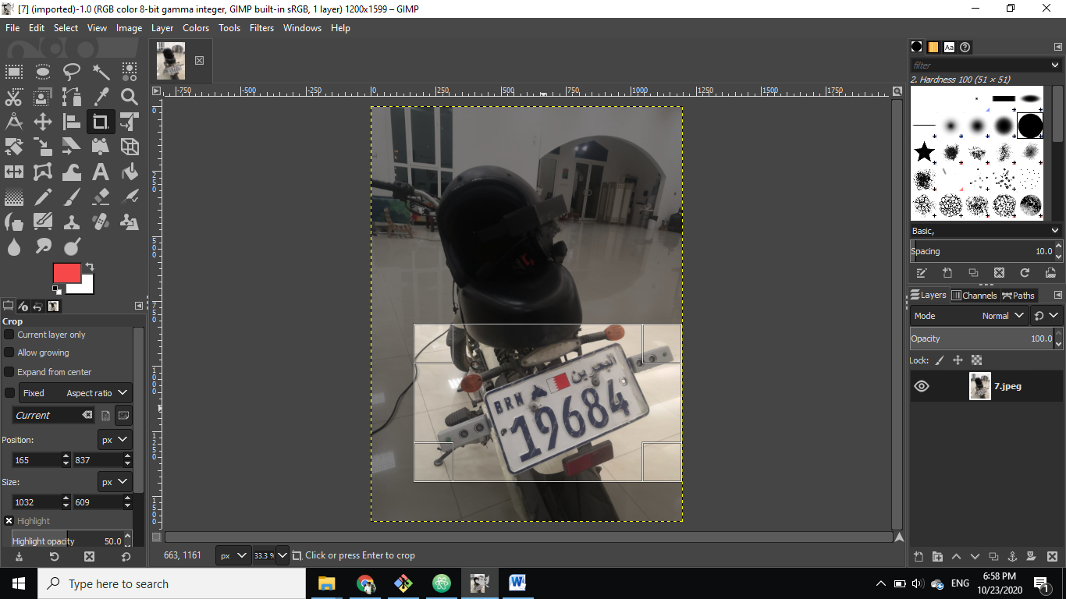Anchor the floating layer
This screenshot has width=1066, height=599.
tap(1012, 557)
